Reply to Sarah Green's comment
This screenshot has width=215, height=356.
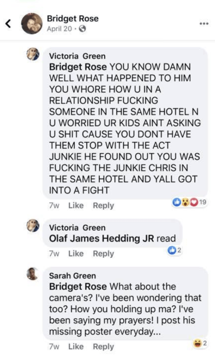tap(104, 347)
